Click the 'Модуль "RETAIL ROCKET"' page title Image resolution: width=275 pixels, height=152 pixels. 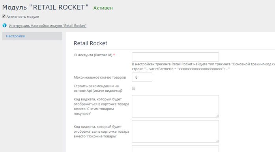click(45, 7)
